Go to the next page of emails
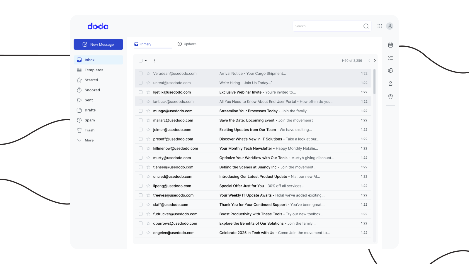Screen dimensions: 469x264 pyautogui.click(x=375, y=60)
